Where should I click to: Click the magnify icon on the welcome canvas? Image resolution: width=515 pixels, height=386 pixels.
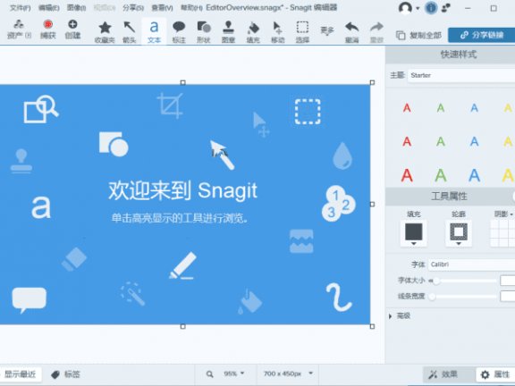point(41,109)
